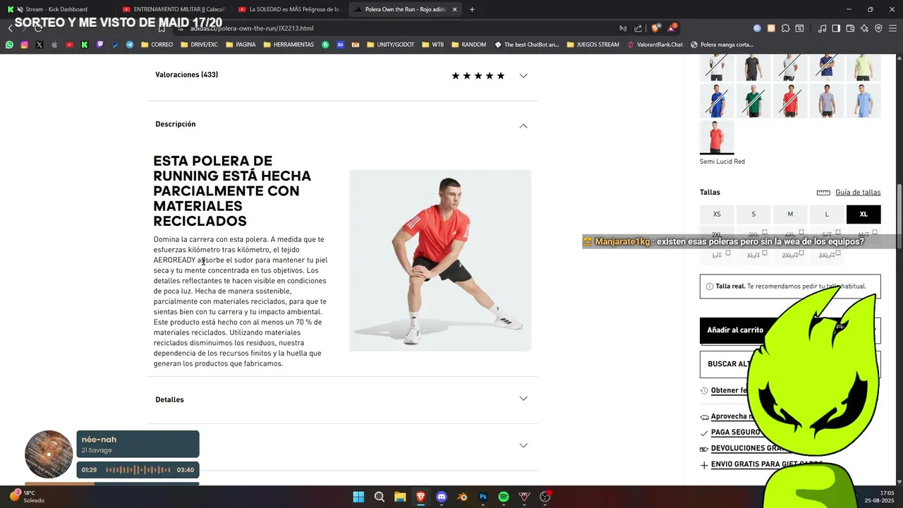Image resolution: width=903 pixels, height=508 pixels.
Task: Open File Explorer from taskbar
Action: point(400,497)
